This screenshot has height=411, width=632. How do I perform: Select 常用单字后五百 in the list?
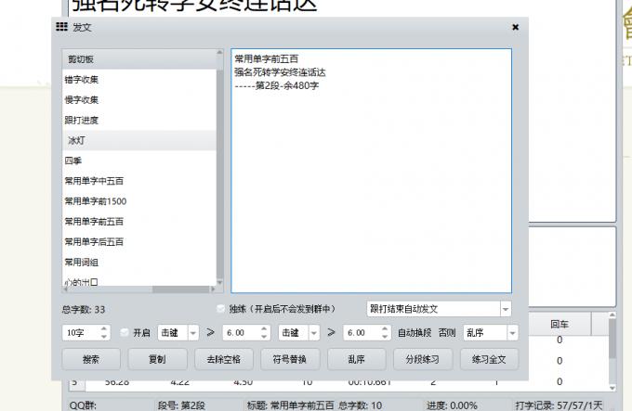pyautogui.click(x=139, y=242)
